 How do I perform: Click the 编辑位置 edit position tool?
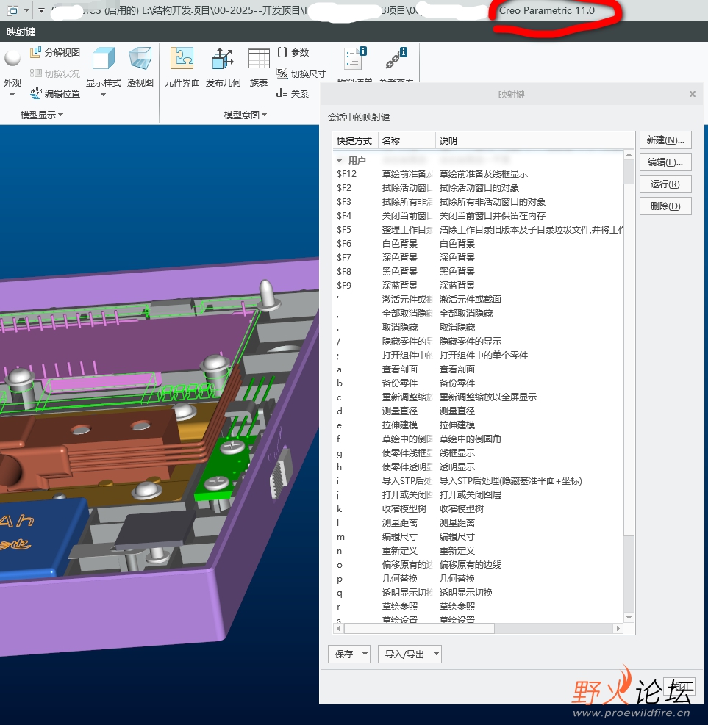tap(55, 94)
